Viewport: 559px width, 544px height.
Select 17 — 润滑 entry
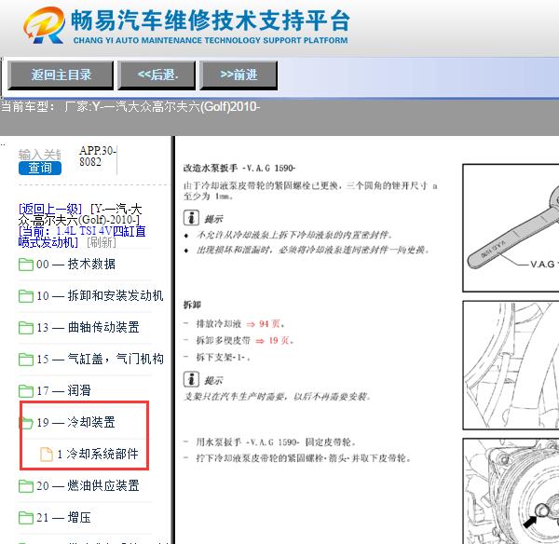click(63, 390)
